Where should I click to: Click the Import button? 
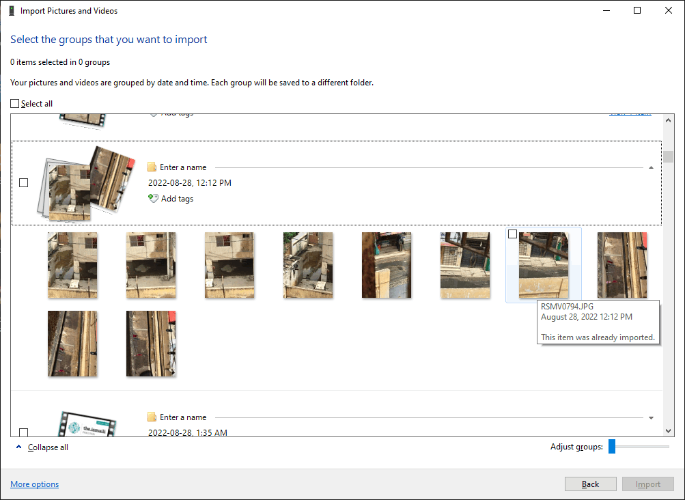648,484
